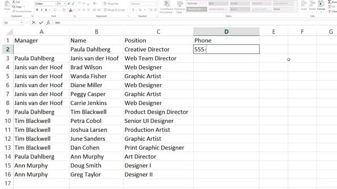Open Format as Table gallery
Screen dimensions: 337x189
click(x=180, y=7)
